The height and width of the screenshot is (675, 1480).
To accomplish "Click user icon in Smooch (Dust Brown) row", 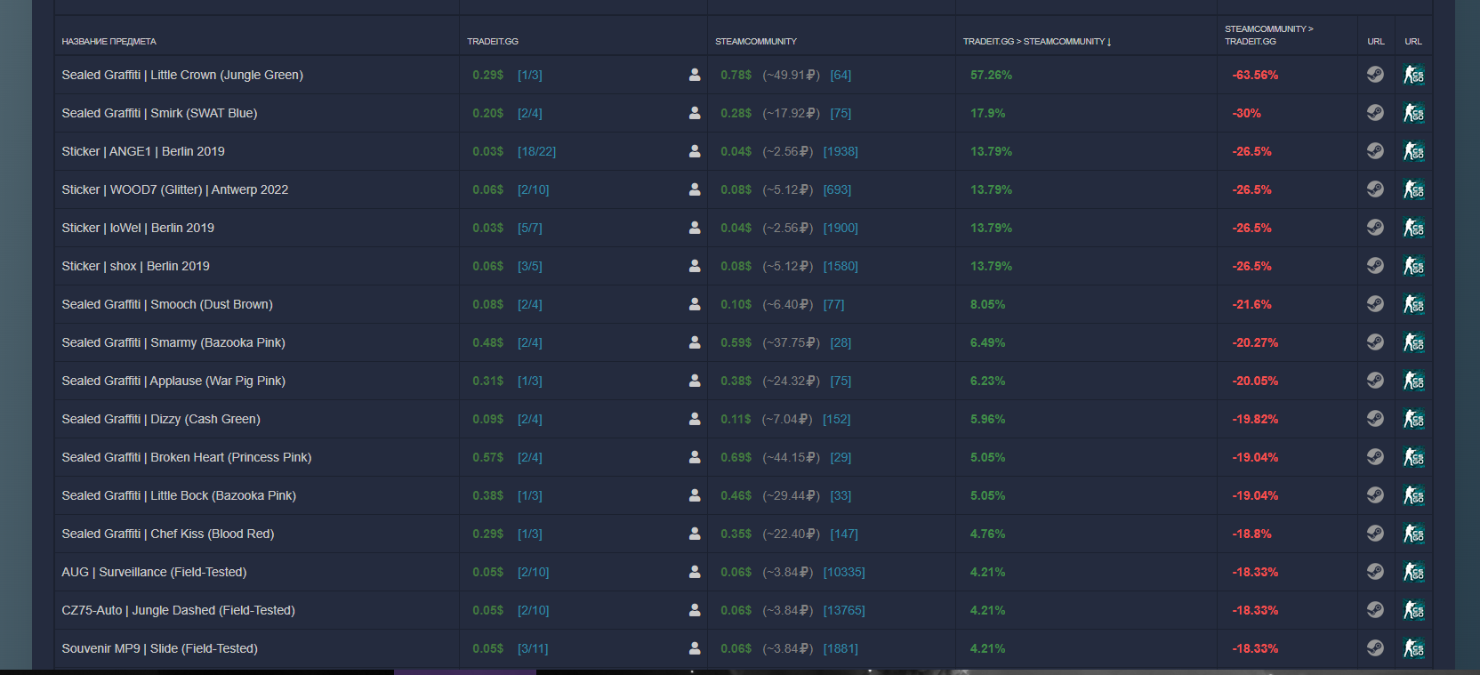I will [695, 304].
